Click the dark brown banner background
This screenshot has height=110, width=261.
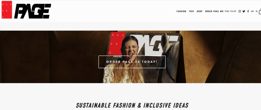coord(50,57)
